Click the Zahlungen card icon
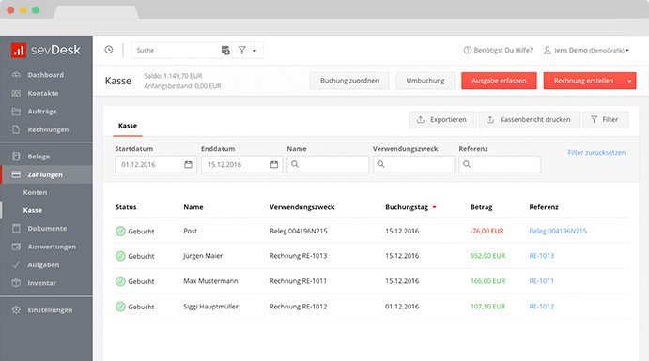The width and height of the screenshot is (649, 361). tap(16, 174)
